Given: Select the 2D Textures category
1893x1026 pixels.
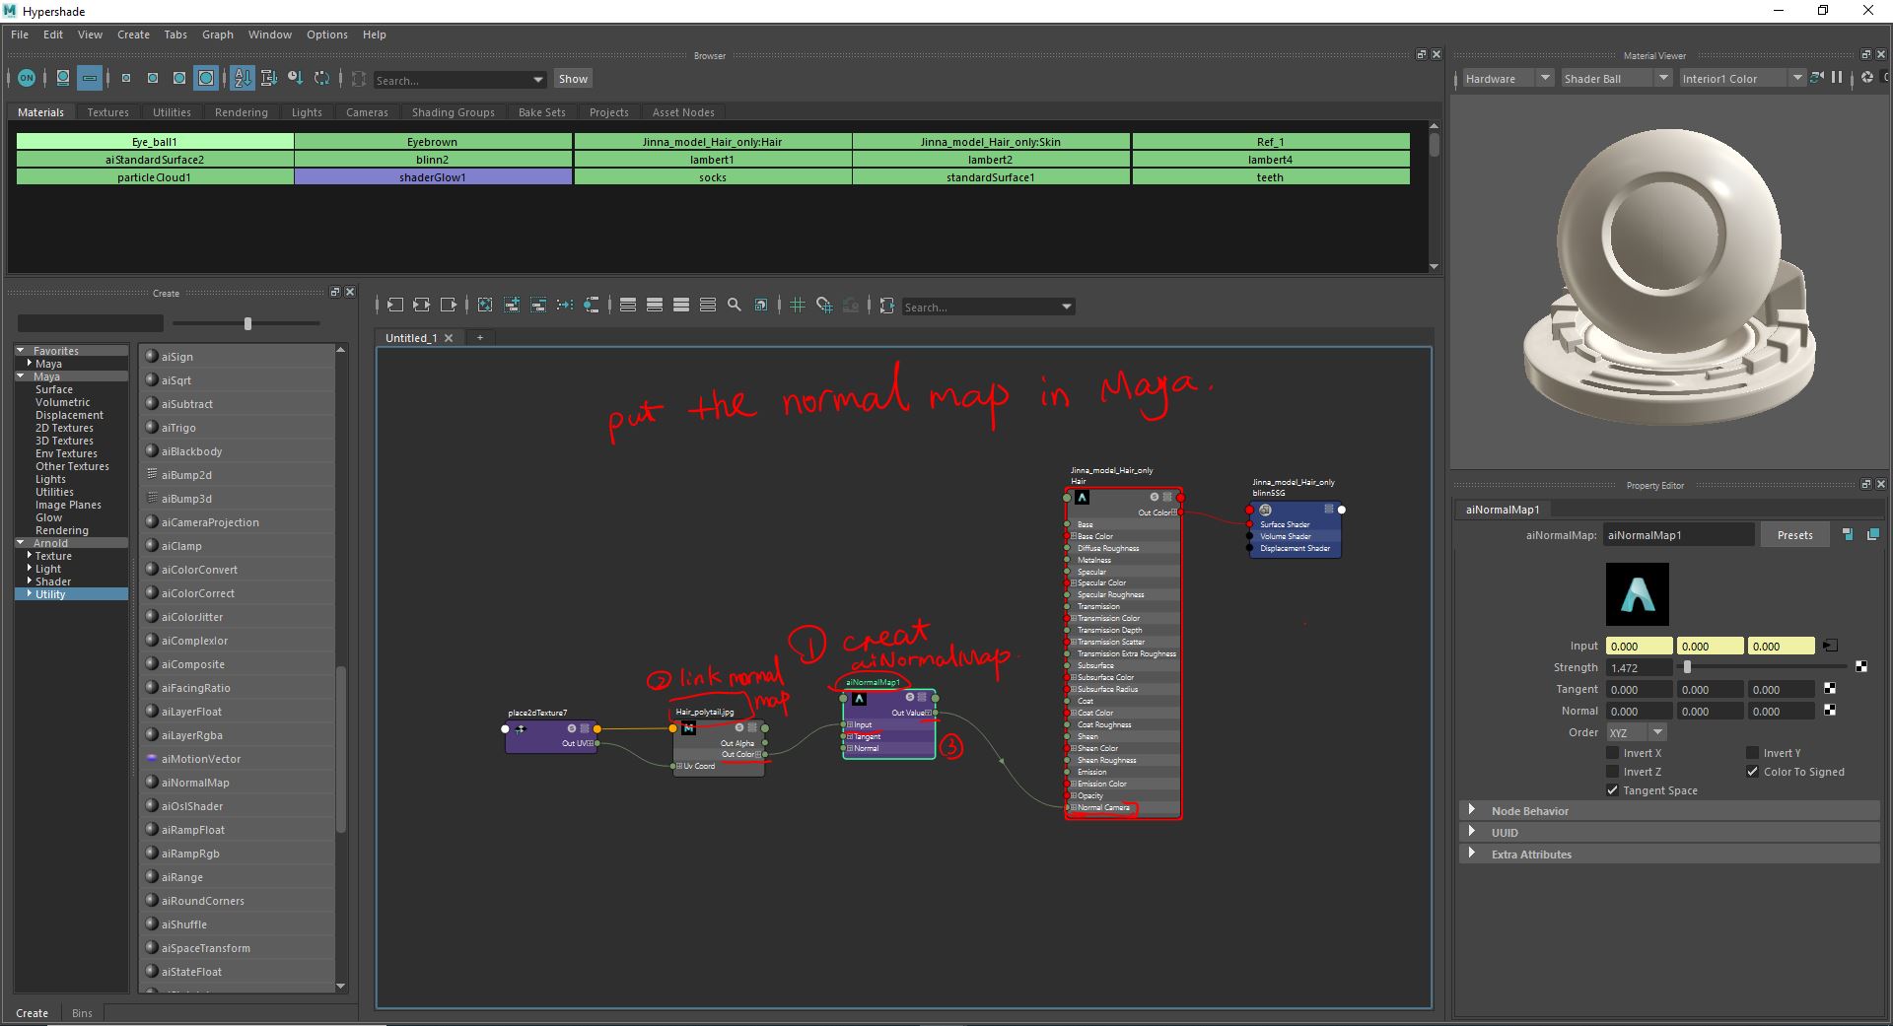Looking at the screenshot, I should coord(64,428).
